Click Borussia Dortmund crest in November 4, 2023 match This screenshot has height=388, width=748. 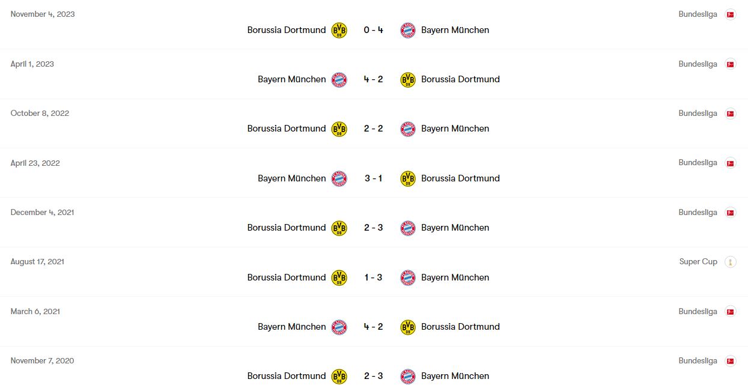(339, 30)
